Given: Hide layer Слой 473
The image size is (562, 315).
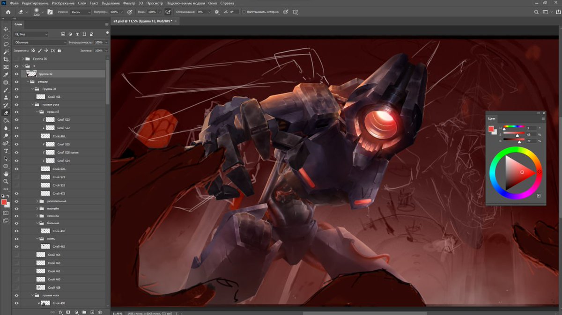Looking at the screenshot, I should point(17,193).
